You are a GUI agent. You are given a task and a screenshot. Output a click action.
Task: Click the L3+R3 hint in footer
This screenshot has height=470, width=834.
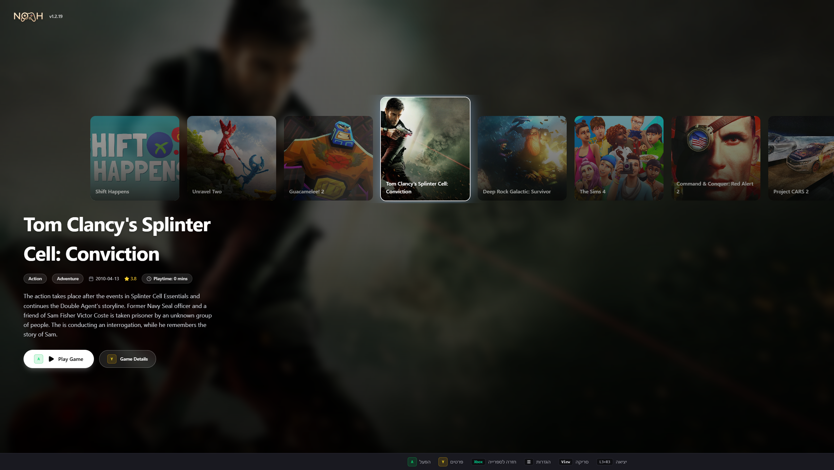[605, 462]
